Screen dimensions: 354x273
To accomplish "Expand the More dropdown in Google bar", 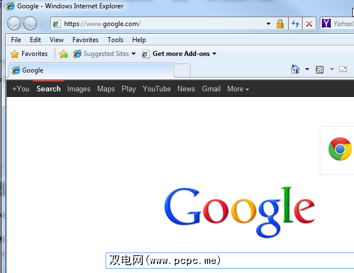I will [x=238, y=89].
